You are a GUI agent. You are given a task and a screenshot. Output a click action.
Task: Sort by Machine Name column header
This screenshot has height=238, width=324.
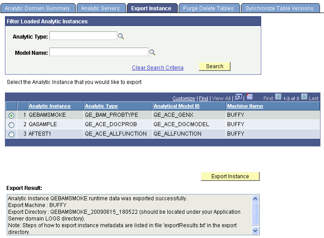(245, 106)
